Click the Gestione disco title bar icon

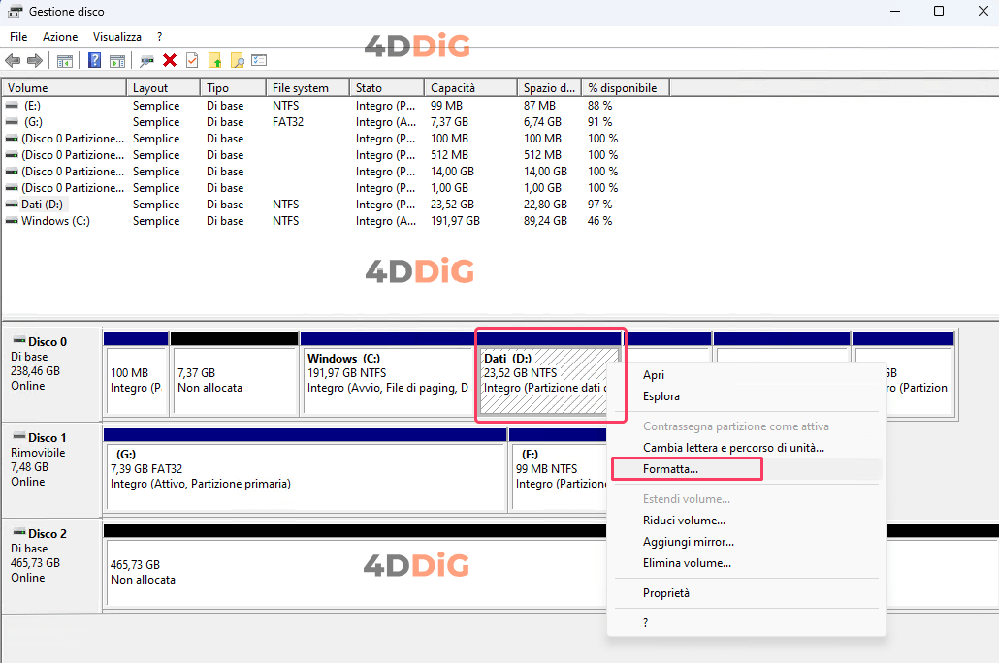click(x=15, y=12)
